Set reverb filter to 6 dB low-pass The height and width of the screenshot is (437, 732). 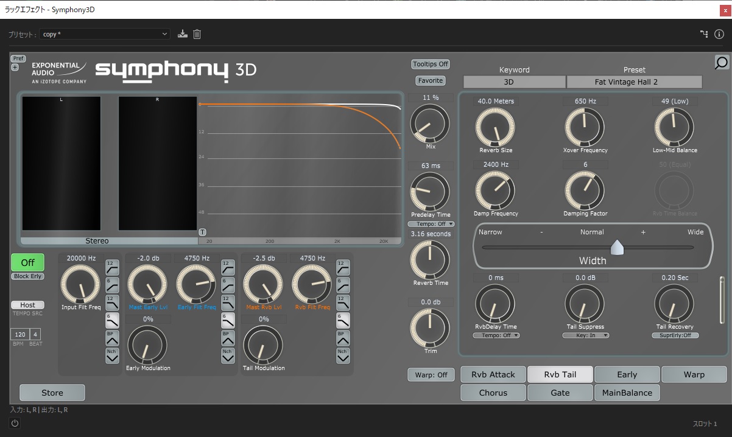click(343, 320)
